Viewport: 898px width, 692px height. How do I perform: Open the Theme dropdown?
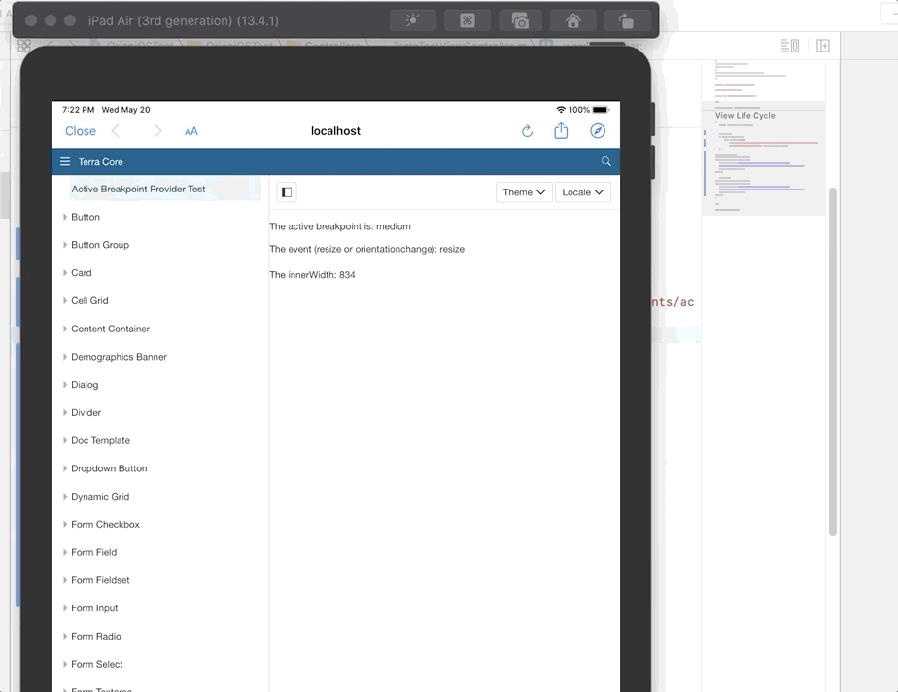point(524,191)
